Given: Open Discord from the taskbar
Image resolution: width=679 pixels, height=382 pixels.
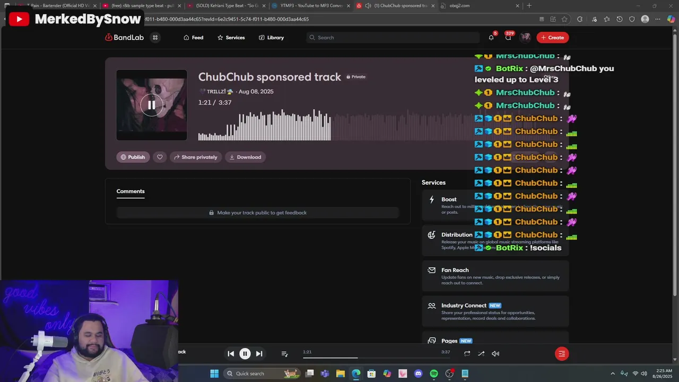Looking at the screenshot, I should coord(418,374).
